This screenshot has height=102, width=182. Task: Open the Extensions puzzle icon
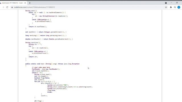click(171, 7)
